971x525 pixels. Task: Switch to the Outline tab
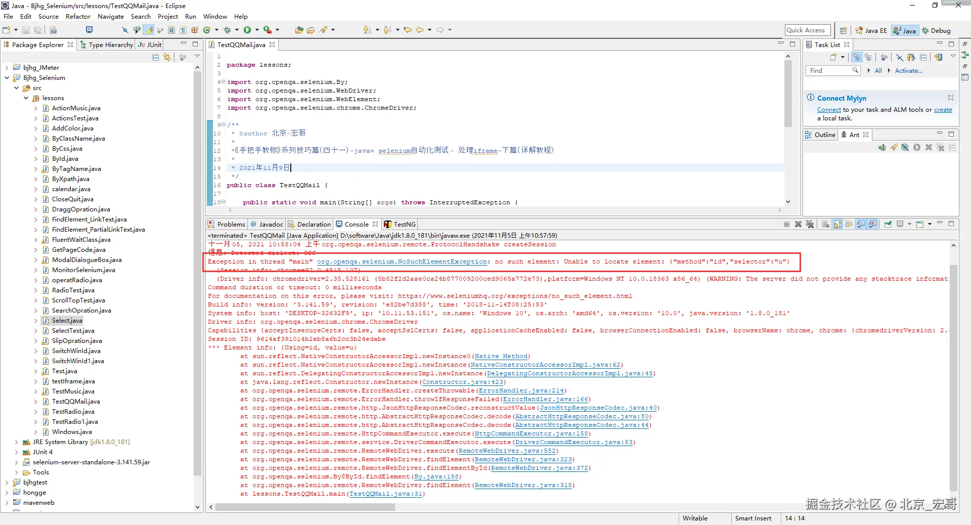(820, 135)
